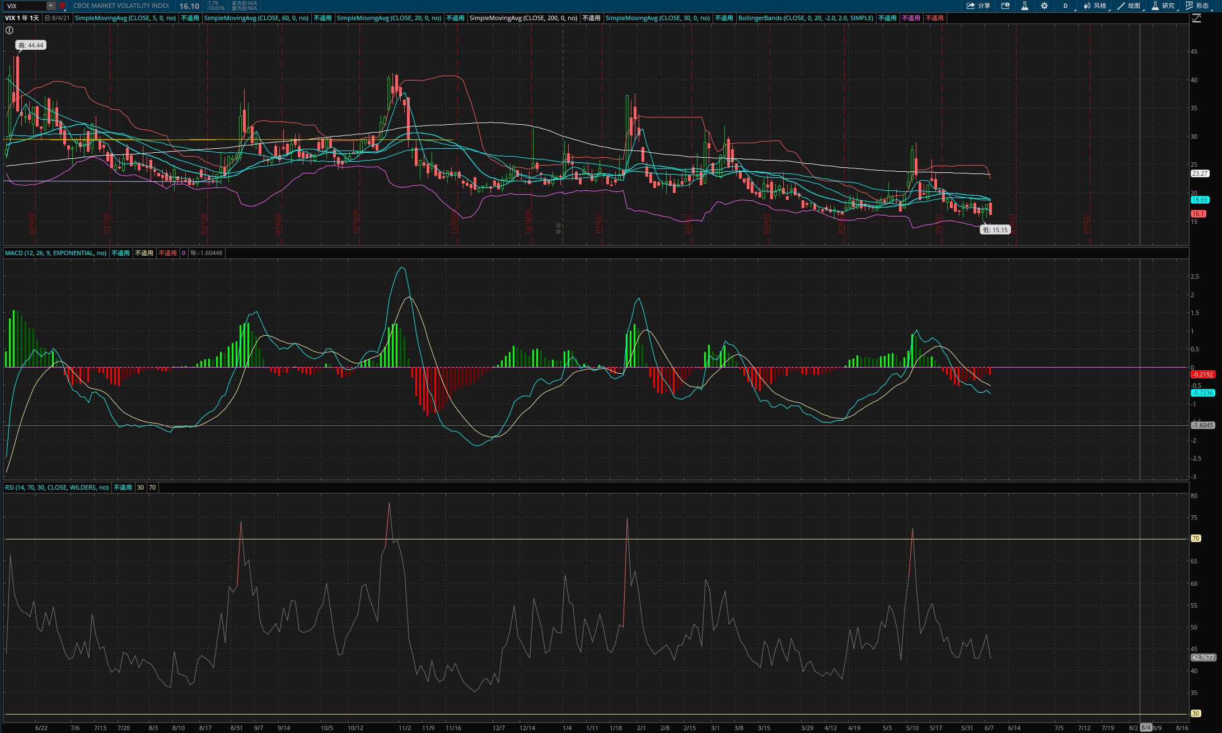The width and height of the screenshot is (1222, 733).
Task: Open the Patterns (形态) menu
Action: pos(1197,6)
